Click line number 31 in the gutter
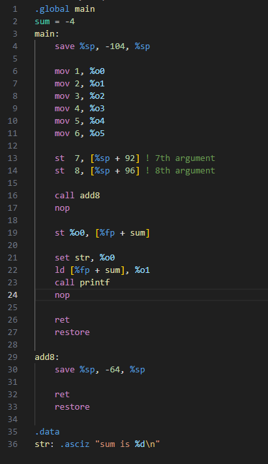The image size is (268, 464). tap(12, 382)
